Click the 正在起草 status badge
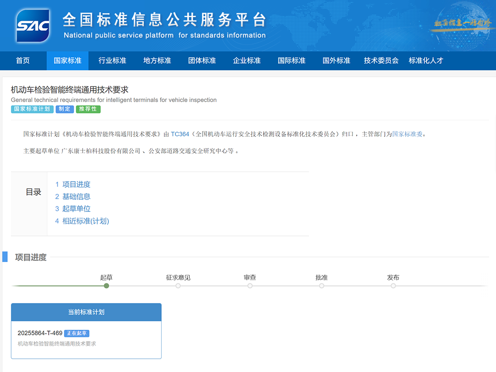 [77, 333]
